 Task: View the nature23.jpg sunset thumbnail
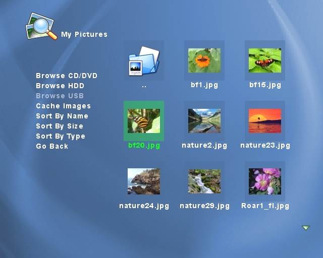coord(265,121)
